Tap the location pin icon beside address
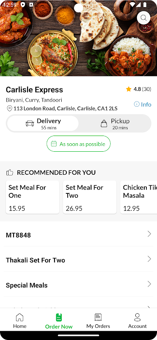The height and width of the screenshot is (340, 157). point(9,108)
